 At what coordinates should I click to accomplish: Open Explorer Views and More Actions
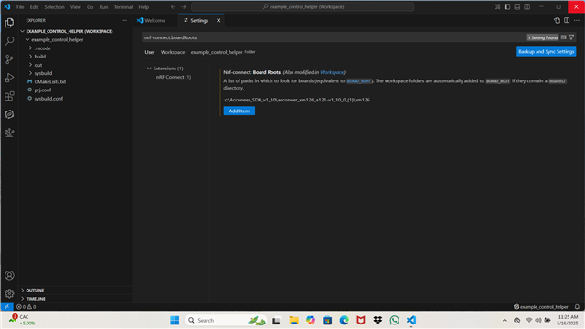[x=124, y=20]
